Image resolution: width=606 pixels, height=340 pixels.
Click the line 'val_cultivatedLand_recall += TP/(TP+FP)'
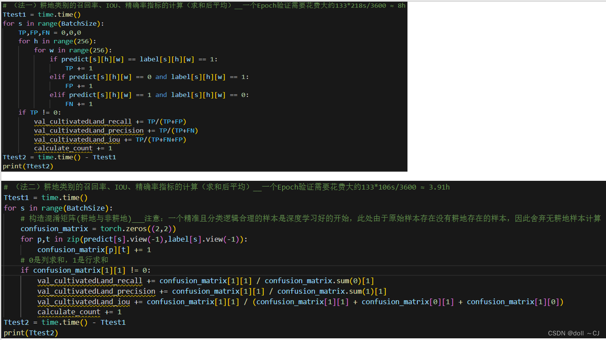(110, 122)
